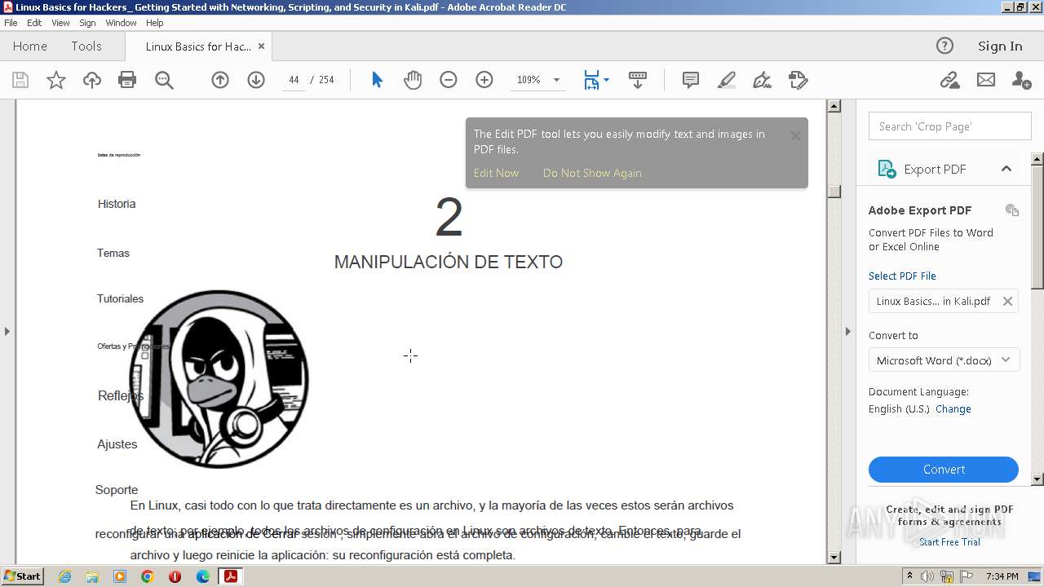The width and height of the screenshot is (1044, 587).
Task: Collapse the right tools pane
Action: pos(847,331)
